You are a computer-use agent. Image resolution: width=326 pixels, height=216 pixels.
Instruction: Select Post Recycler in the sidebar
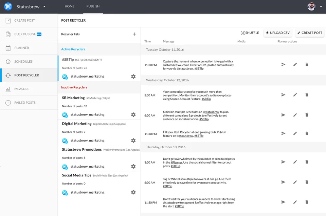(x=29, y=75)
